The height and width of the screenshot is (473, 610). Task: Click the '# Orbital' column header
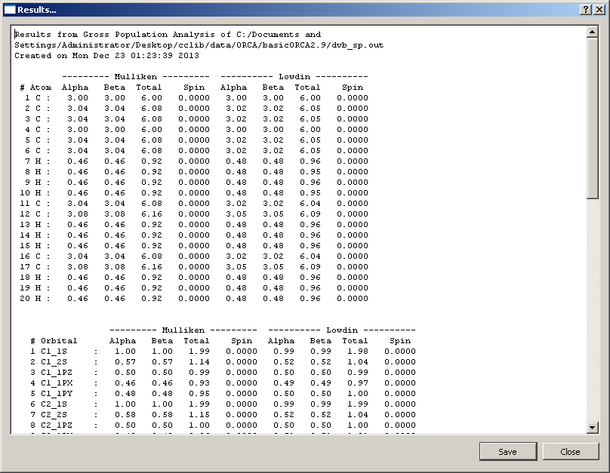point(54,341)
